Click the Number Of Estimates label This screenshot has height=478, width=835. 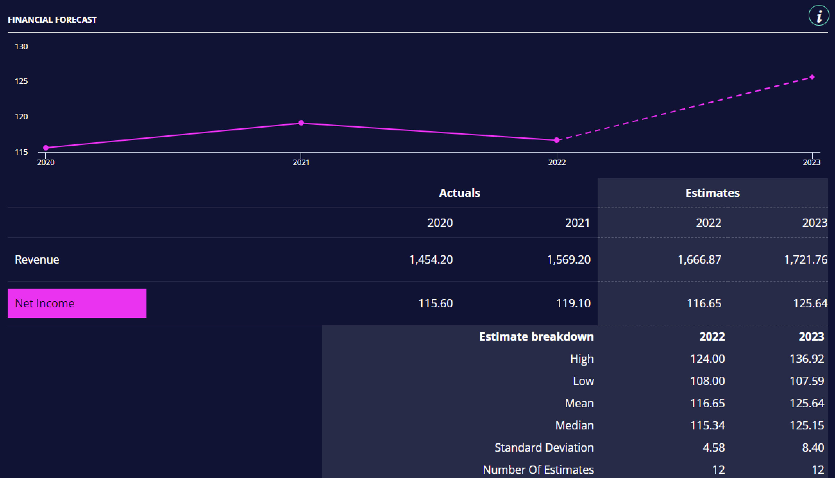[x=538, y=470]
